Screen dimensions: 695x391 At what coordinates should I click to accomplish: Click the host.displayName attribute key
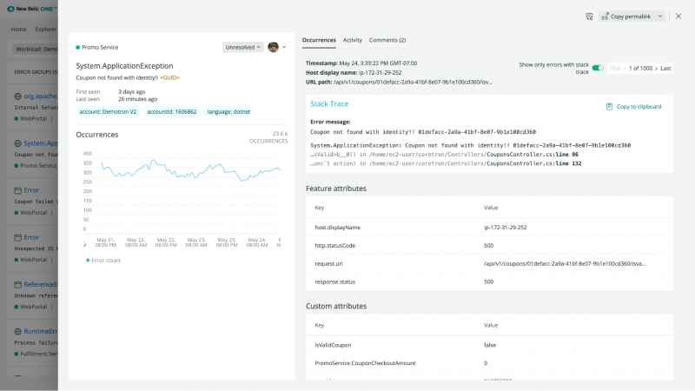click(337, 228)
